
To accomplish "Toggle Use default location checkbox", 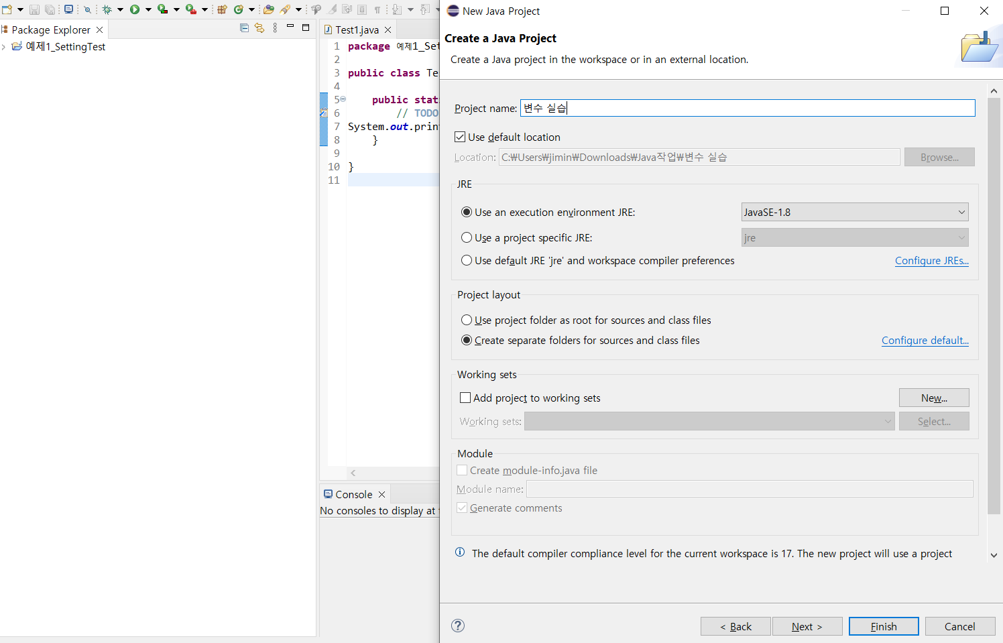I will [460, 137].
